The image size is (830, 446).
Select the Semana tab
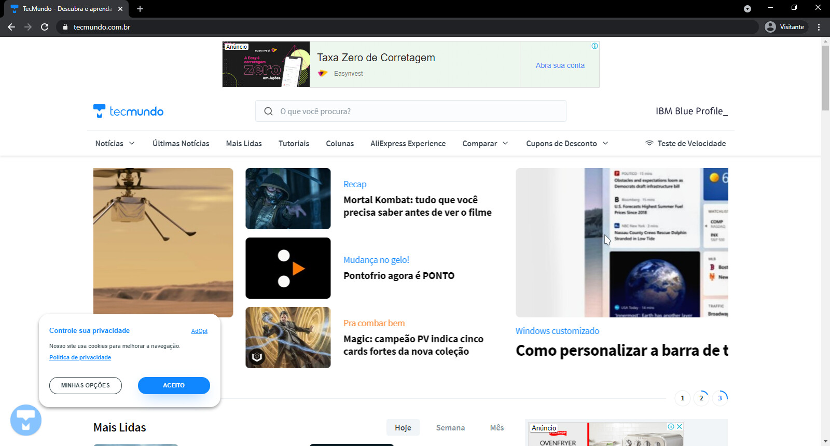pyautogui.click(x=450, y=427)
